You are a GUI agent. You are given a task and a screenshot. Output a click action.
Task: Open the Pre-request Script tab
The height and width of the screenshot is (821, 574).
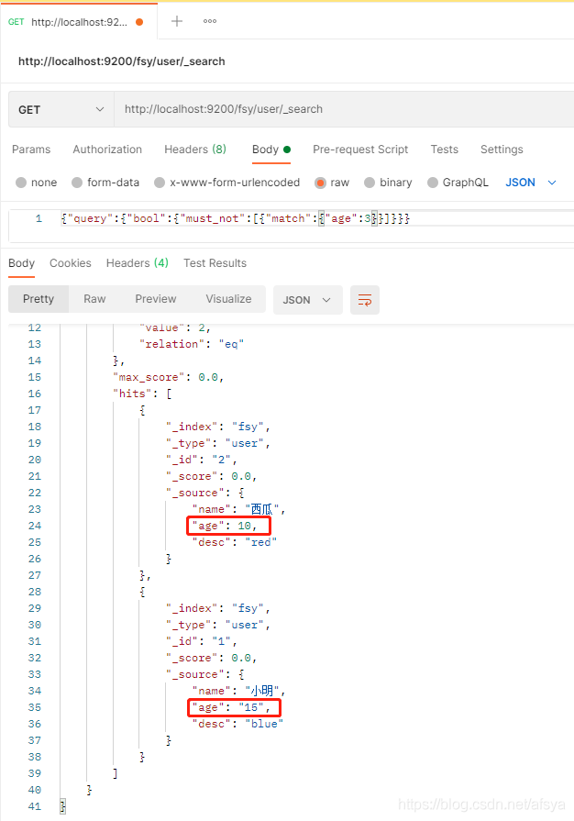(360, 150)
